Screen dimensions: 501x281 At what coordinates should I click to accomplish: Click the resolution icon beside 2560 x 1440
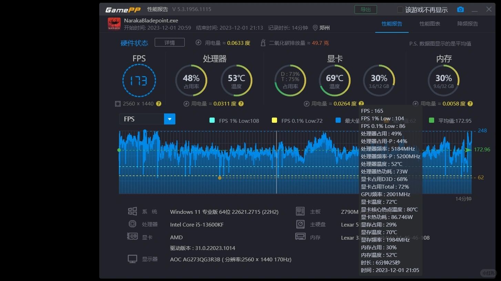click(118, 103)
